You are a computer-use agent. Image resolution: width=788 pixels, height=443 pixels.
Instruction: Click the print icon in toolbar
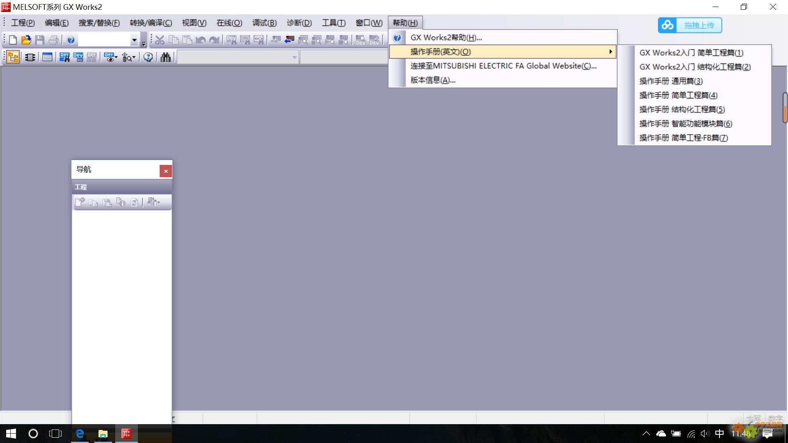point(53,40)
